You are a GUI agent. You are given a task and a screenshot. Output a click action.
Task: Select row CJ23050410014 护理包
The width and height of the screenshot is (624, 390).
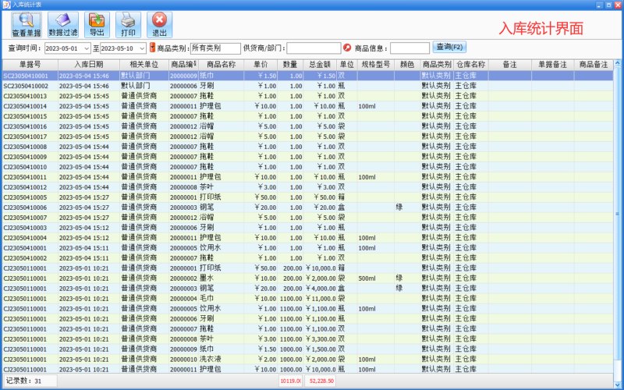tap(307, 106)
